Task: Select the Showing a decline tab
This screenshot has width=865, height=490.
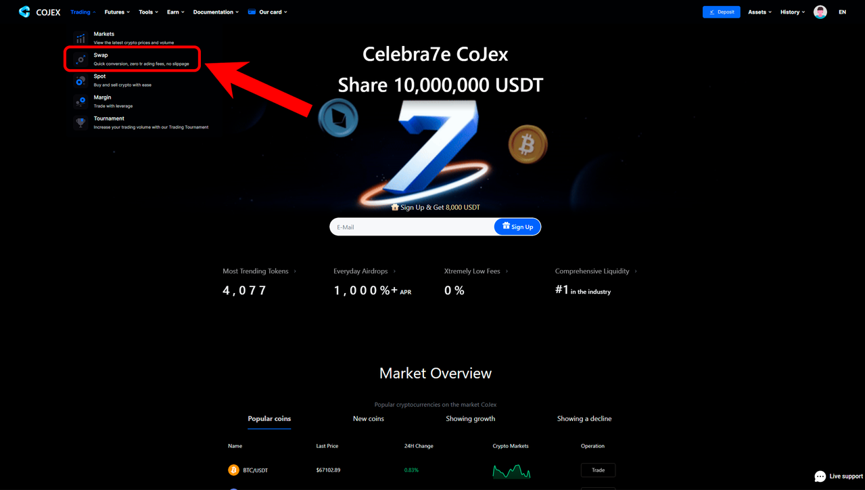Action: point(584,418)
